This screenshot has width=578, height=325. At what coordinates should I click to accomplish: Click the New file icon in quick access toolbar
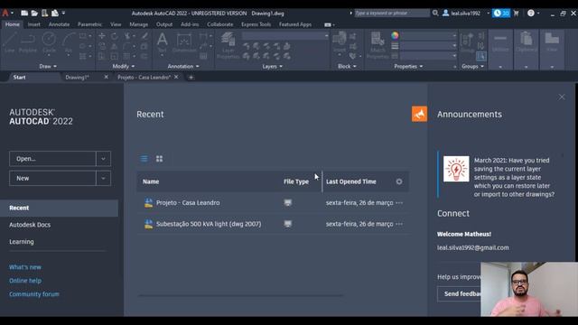(x=24, y=13)
